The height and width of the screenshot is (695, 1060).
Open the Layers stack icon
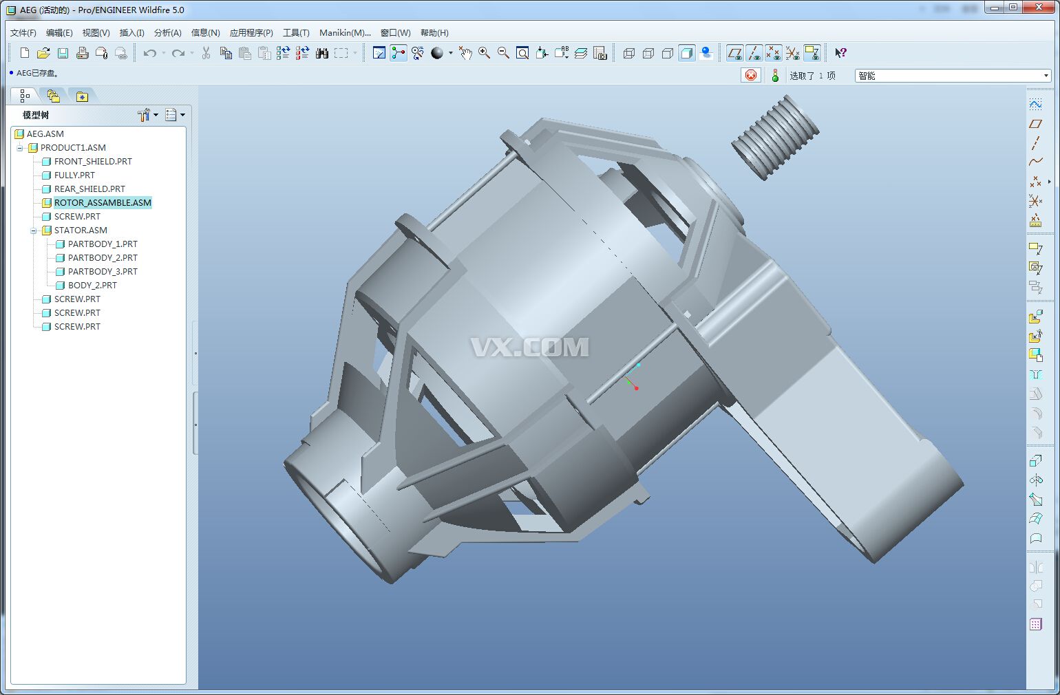click(x=580, y=53)
